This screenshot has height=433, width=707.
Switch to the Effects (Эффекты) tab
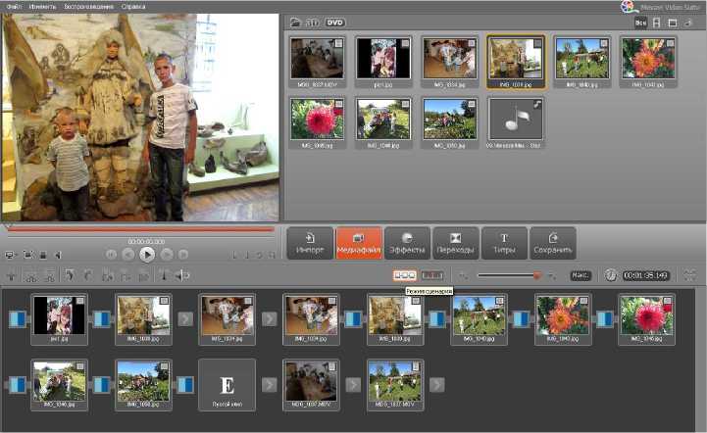pyautogui.click(x=407, y=243)
